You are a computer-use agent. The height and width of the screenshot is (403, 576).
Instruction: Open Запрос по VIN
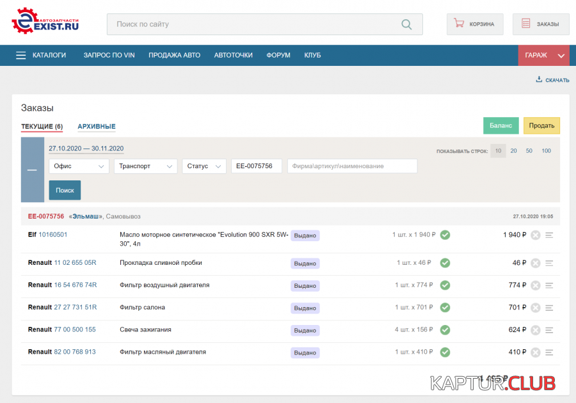pos(109,55)
